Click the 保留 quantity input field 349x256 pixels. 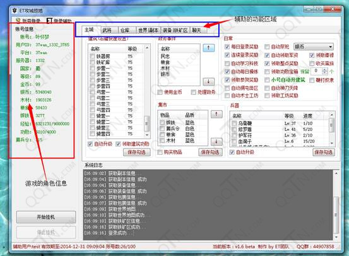coord(316,71)
